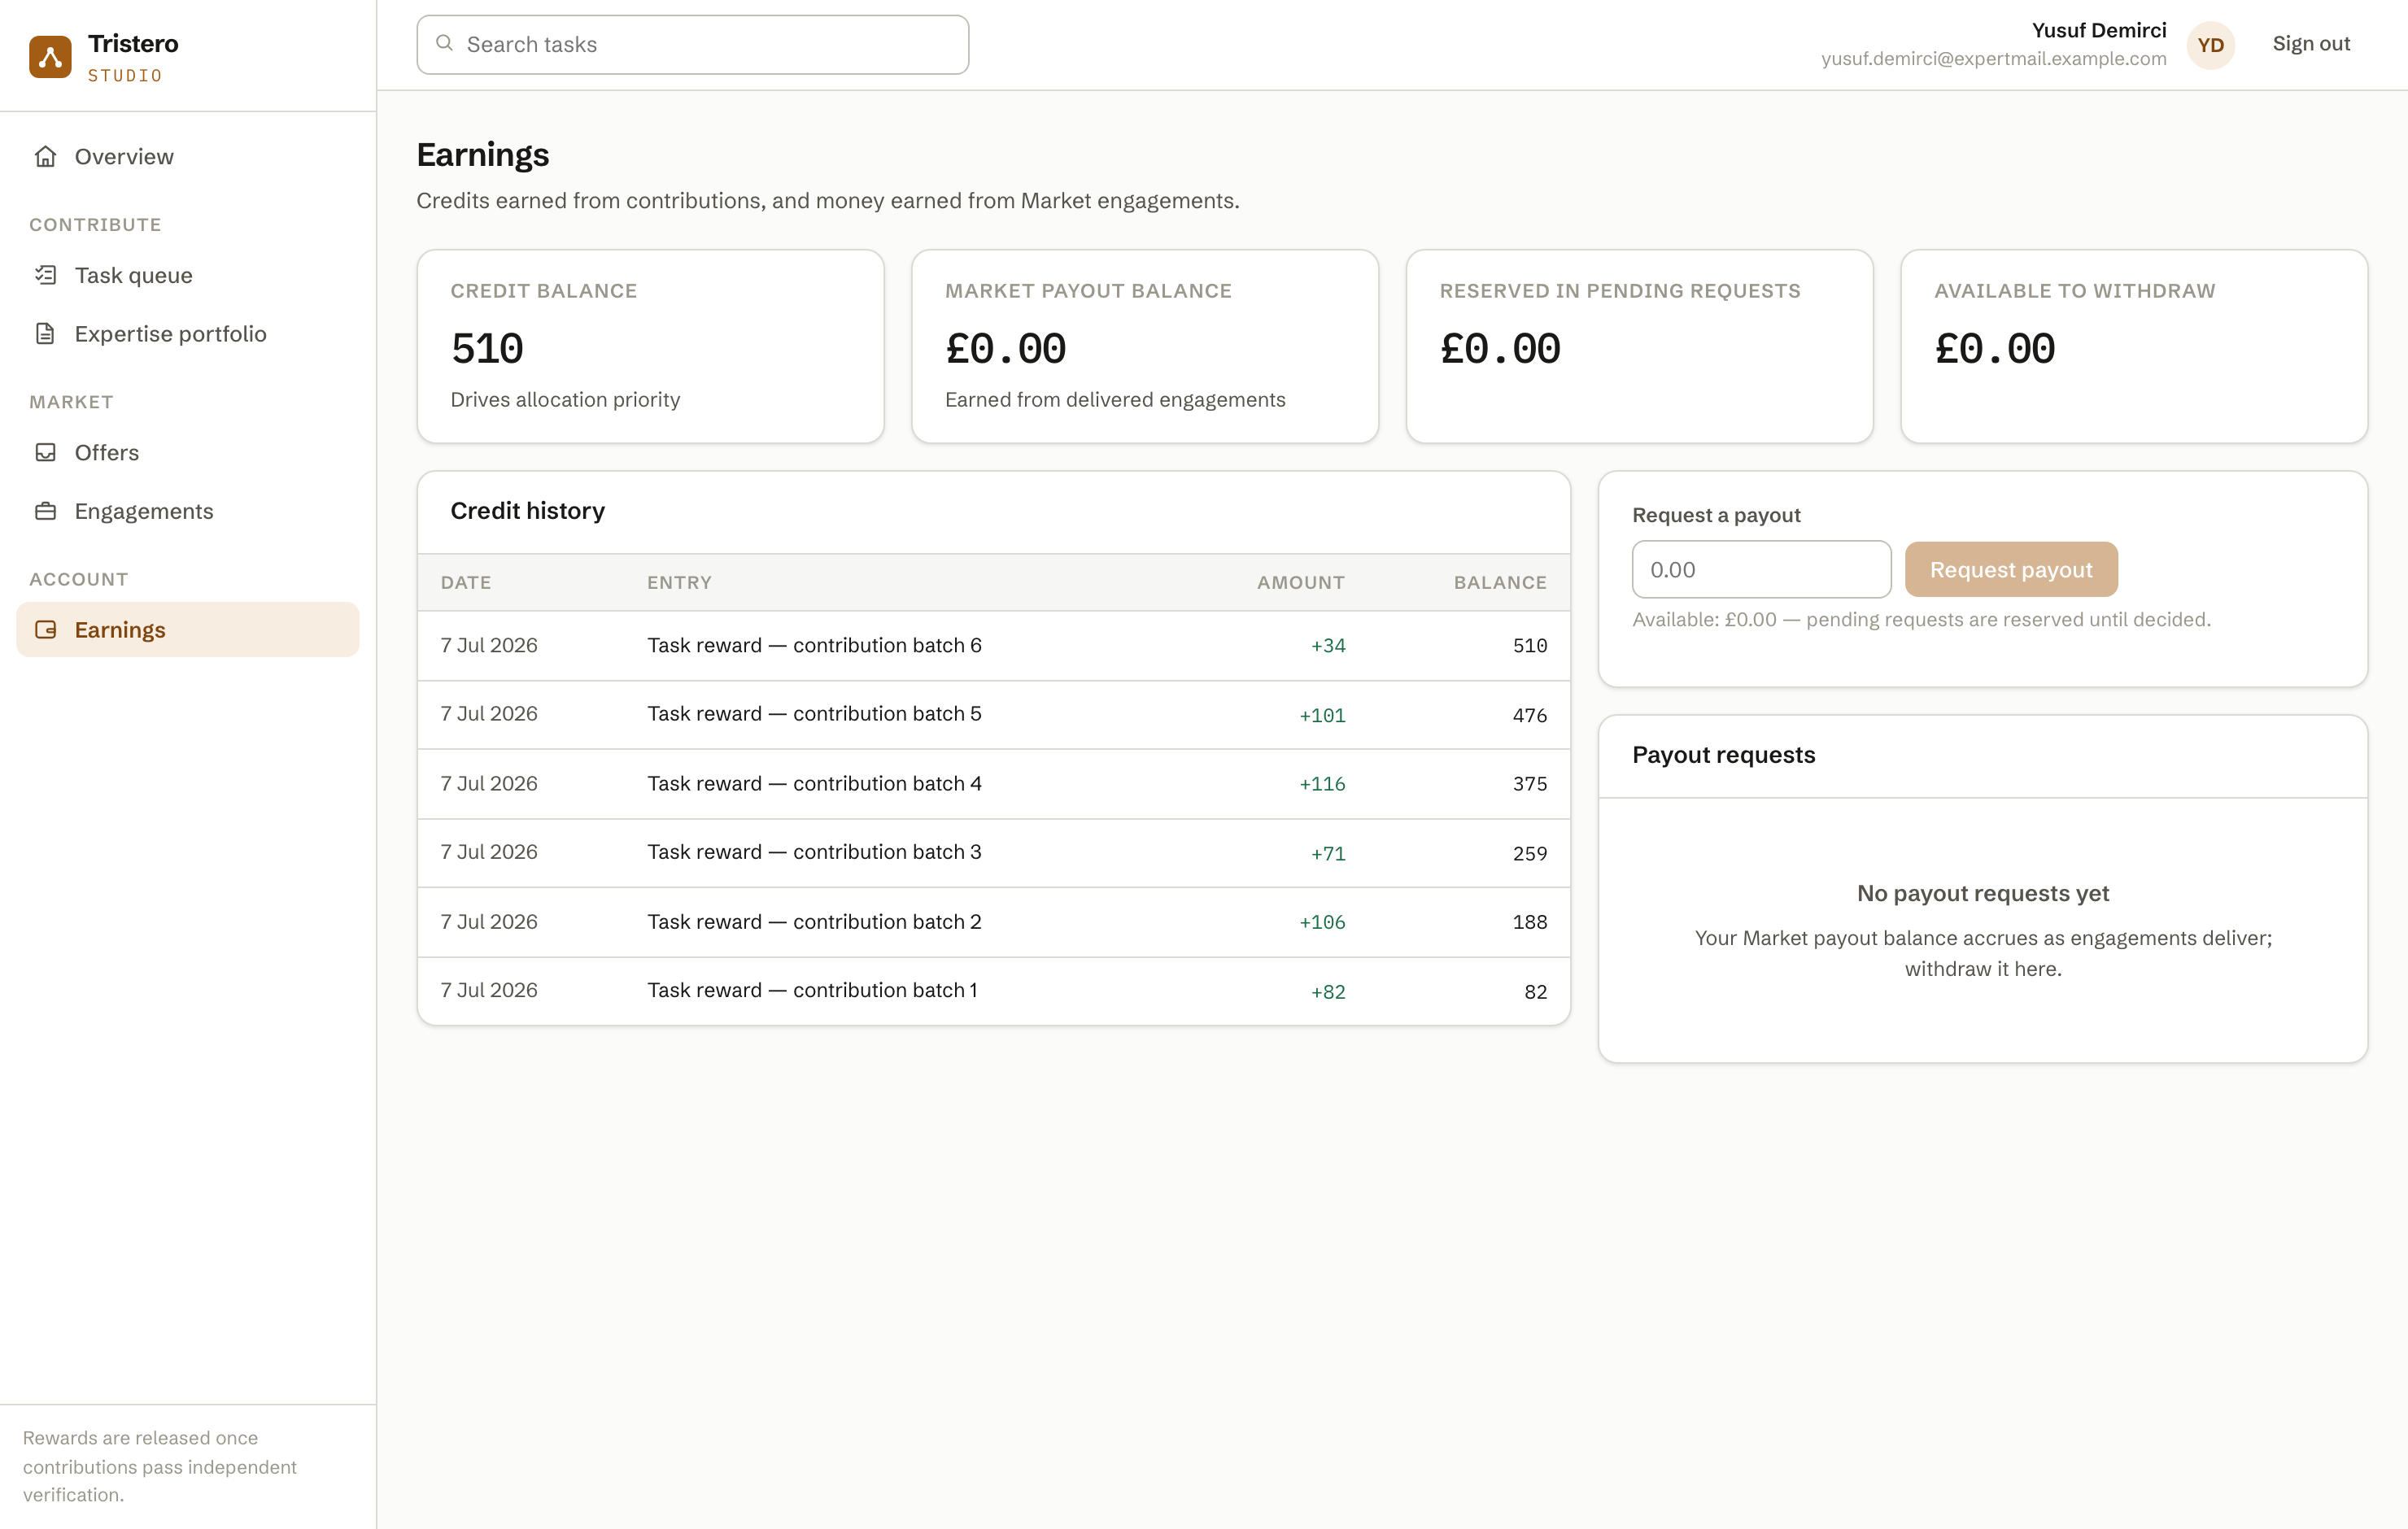
Task: Click the Payout requests heading
Action: 1723,755
